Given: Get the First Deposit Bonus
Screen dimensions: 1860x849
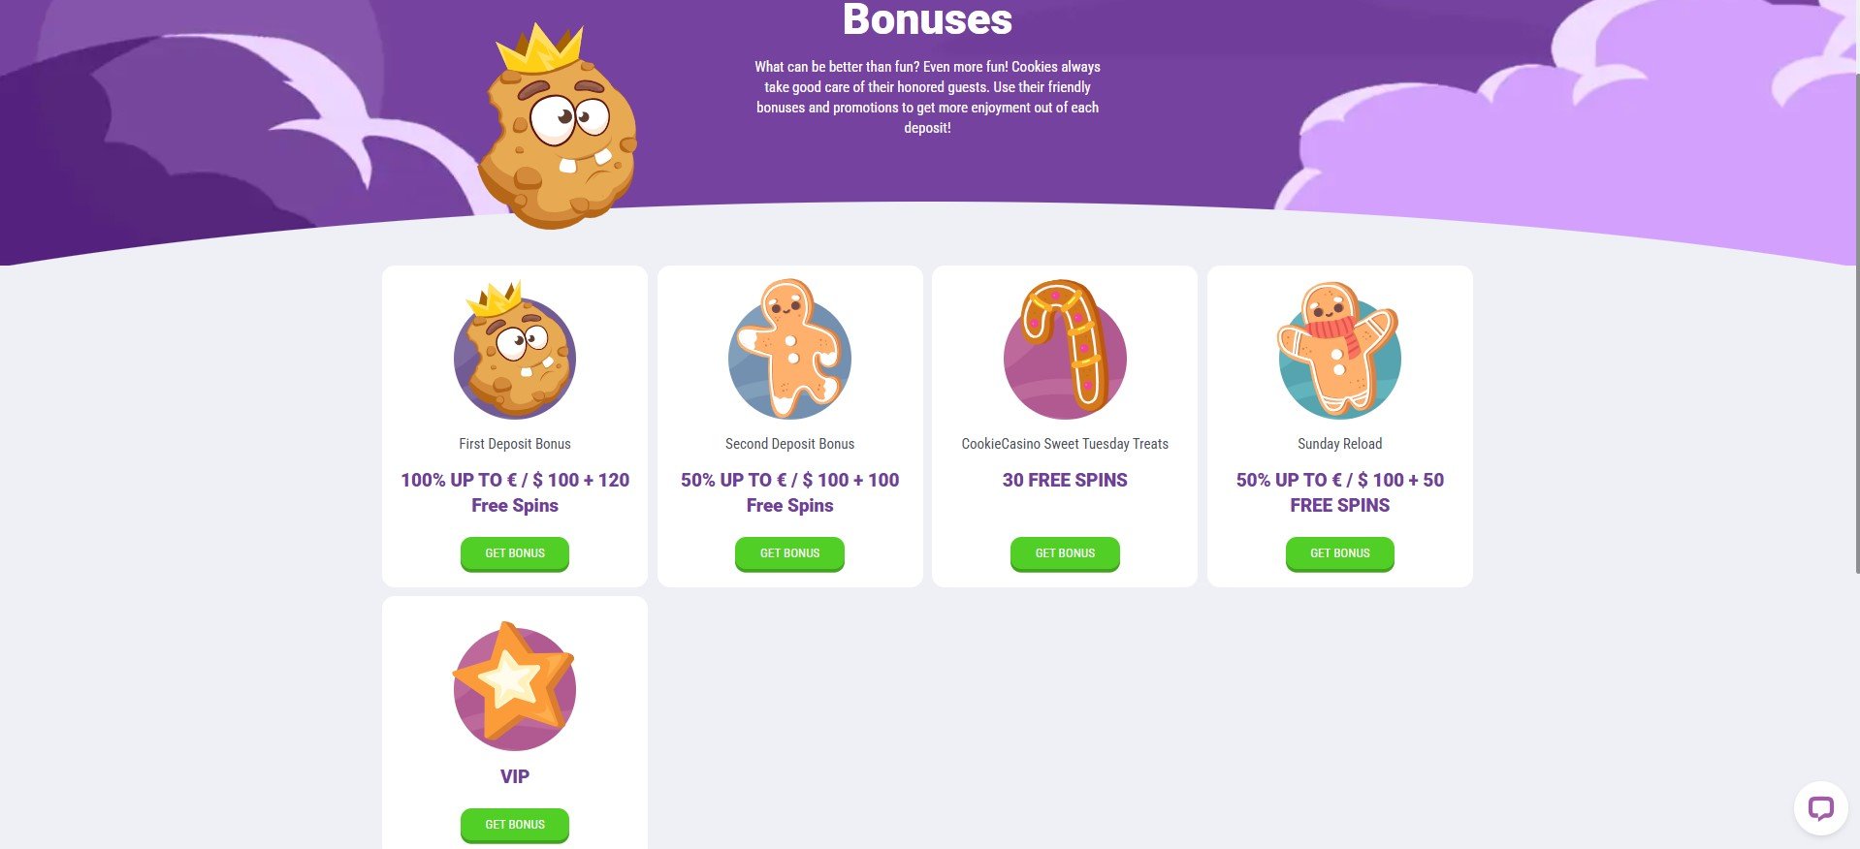Looking at the screenshot, I should pos(515,553).
